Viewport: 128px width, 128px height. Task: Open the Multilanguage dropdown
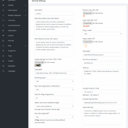coord(54,81)
